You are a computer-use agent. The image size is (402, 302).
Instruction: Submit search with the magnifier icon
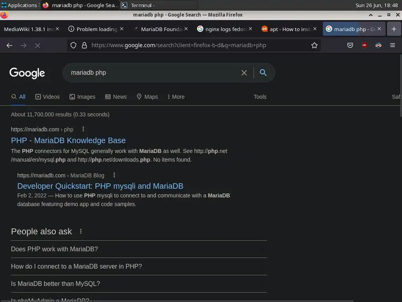tap(263, 73)
